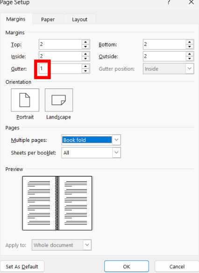Increase the Outside margin with up arrow

point(190,54)
